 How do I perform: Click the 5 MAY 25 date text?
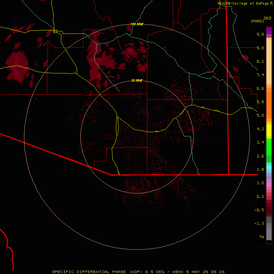(x=197, y=272)
